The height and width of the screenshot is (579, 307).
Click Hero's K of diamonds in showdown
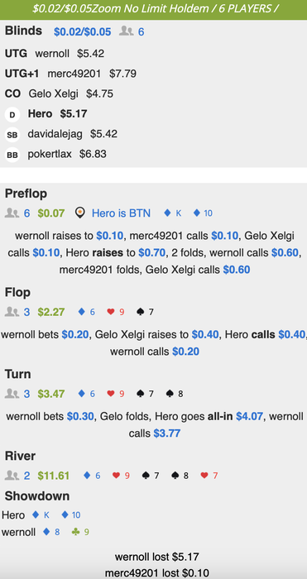(x=41, y=514)
